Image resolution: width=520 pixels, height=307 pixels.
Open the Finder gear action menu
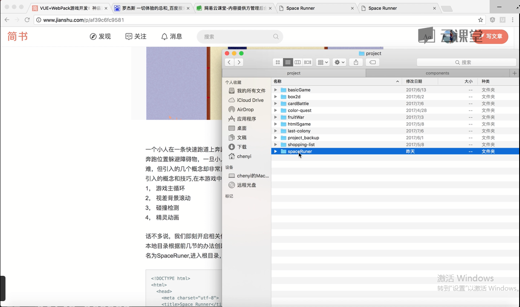tap(339, 62)
